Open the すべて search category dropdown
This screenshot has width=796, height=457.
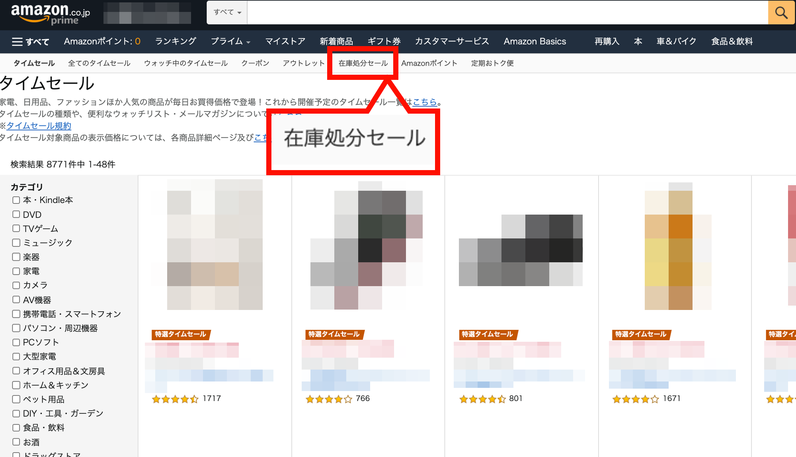point(226,12)
